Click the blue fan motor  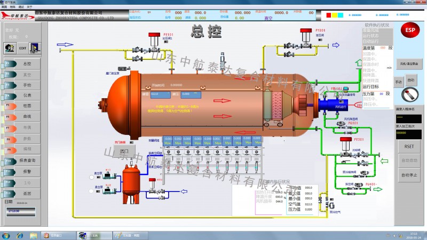pyautogui.click(x=333, y=105)
